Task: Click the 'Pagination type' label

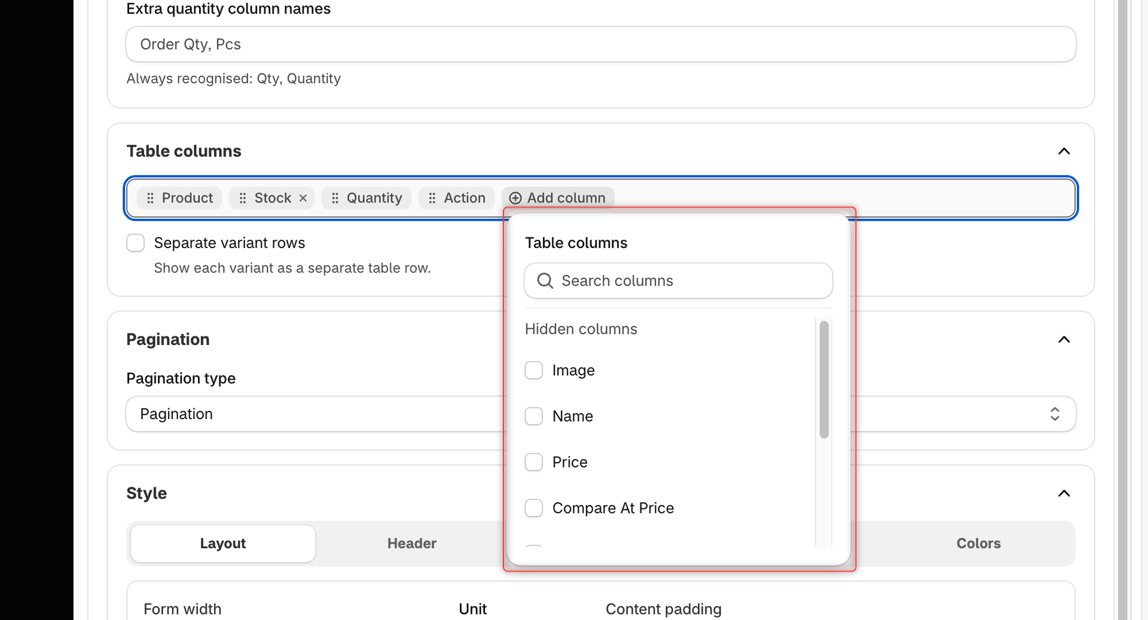Action: point(181,378)
